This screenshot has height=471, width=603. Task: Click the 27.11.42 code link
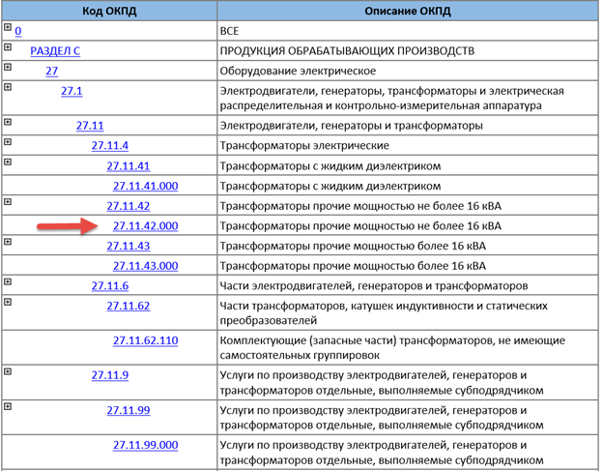click(129, 206)
